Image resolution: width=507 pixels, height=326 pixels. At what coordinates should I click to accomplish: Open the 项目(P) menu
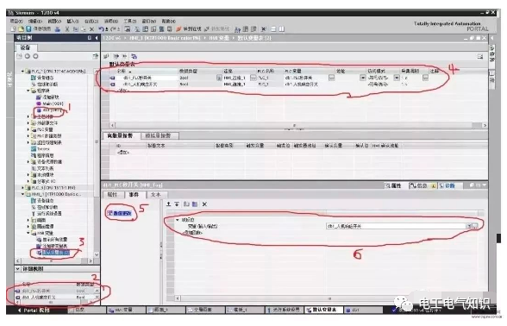point(16,21)
